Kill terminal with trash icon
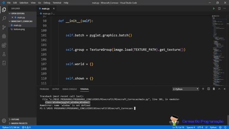 [x=214, y=89]
